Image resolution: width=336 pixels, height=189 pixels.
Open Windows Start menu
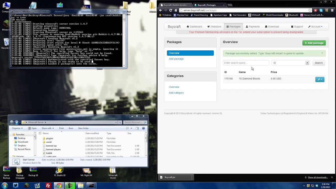(4, 186)
